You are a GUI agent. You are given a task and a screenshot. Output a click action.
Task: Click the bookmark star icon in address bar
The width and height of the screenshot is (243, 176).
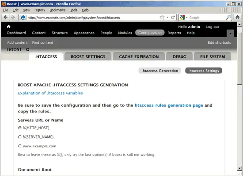point(162,18)
